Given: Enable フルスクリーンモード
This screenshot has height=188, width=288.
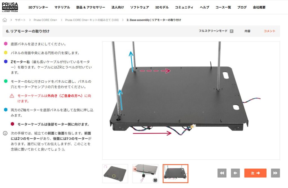Looking at the screenshot, I should (213, 31).
